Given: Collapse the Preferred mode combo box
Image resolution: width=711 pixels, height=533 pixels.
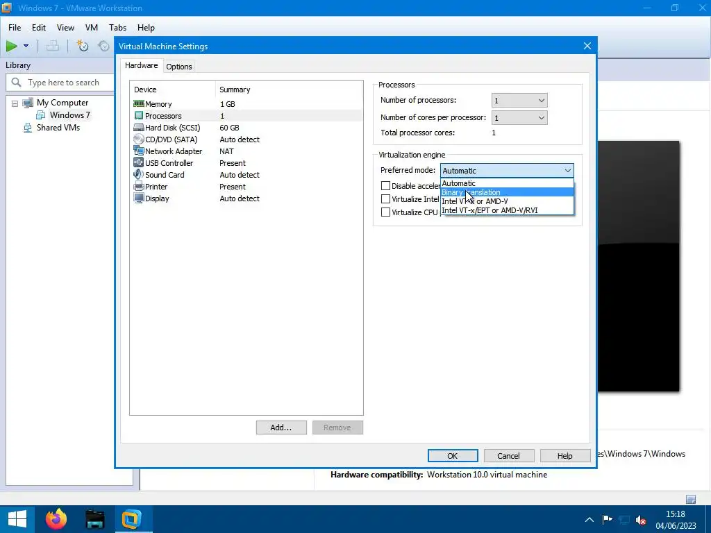Looking at the screenshot, I should pyautogui.click(x=506, y=171).
